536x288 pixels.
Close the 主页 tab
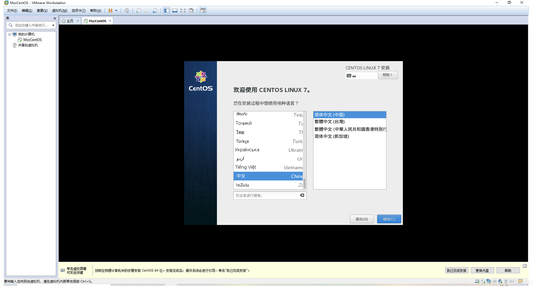point(77,21)
